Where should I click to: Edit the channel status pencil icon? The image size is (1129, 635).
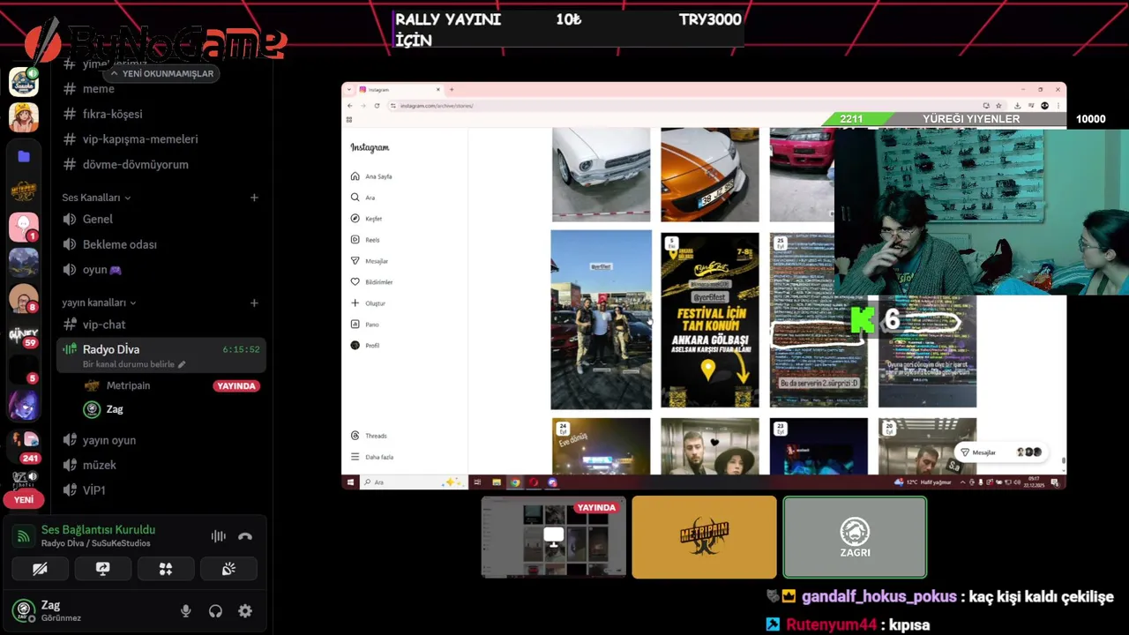click(182, 364)
